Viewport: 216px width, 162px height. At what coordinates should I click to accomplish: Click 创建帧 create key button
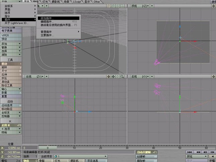pos(147,156)
